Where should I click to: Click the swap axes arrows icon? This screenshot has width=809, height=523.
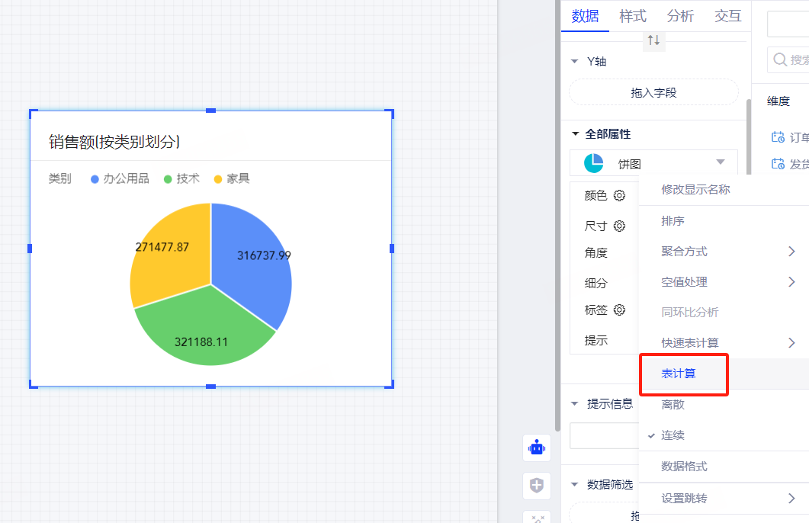(653, 40)
